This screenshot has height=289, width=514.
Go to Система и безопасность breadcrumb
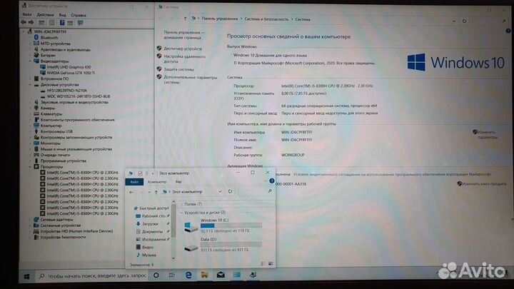pyautogui.click(x=266, y=19)
